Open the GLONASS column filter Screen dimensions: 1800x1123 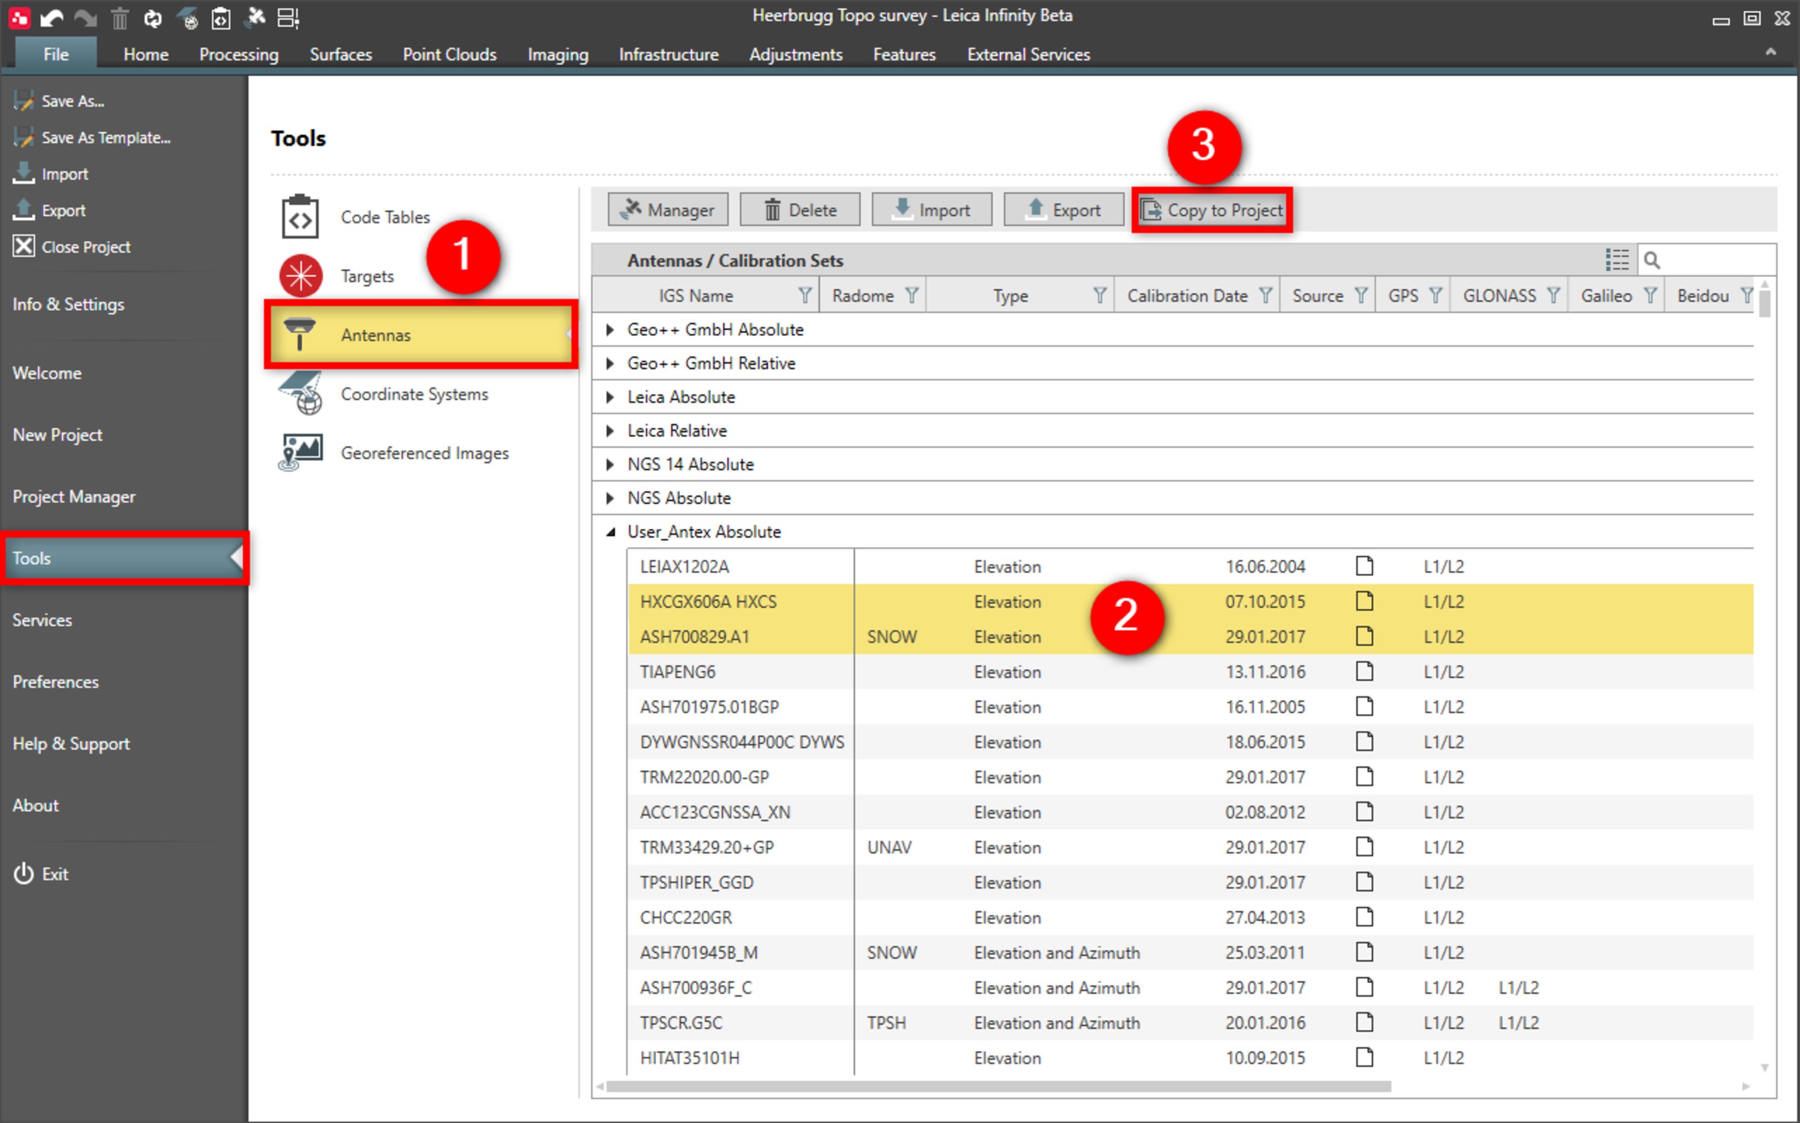[x=1552, y=296]
